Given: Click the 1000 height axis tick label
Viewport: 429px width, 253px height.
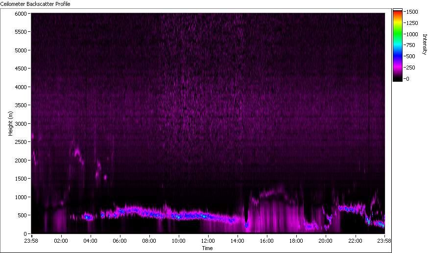Looking at the screenshot, I should 21,197.
